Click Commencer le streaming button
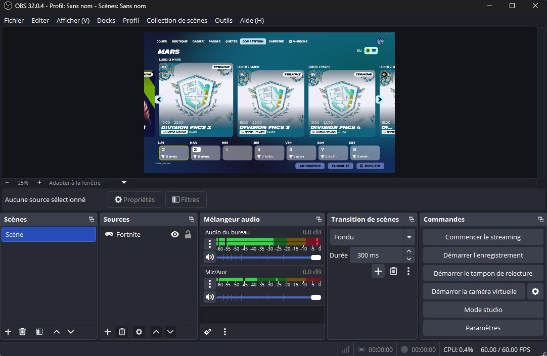The width and height of the screenshot is (547, 356). tap(483, 237)
